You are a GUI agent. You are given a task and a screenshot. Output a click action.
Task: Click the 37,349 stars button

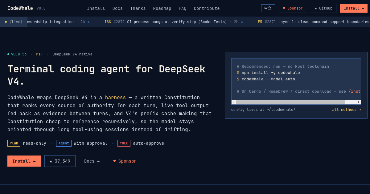(x=60, y=161)
